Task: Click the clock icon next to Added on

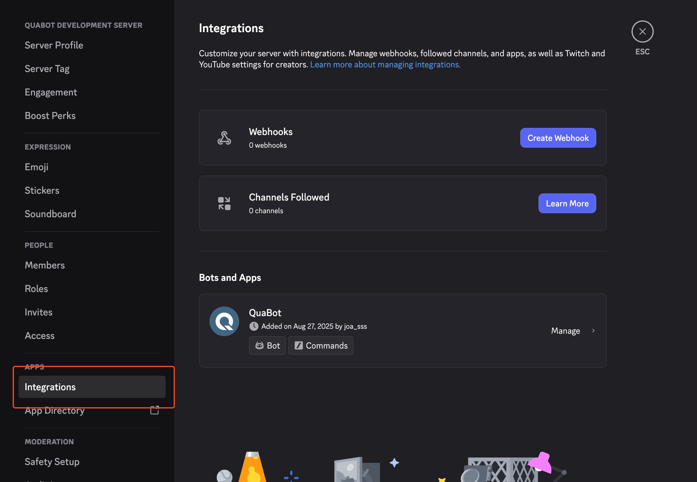Action: tap(254, 326)
